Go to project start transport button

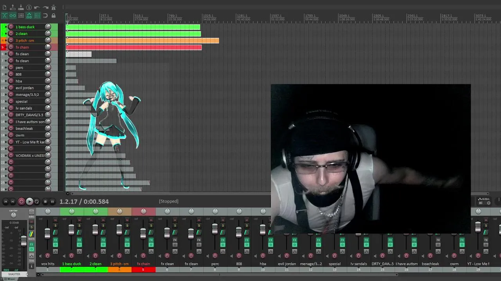click(x=5, y=201)
